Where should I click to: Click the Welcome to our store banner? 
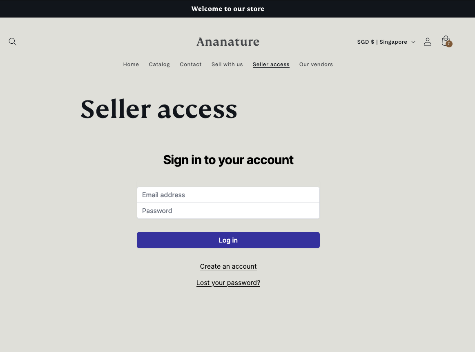point(228,9)
